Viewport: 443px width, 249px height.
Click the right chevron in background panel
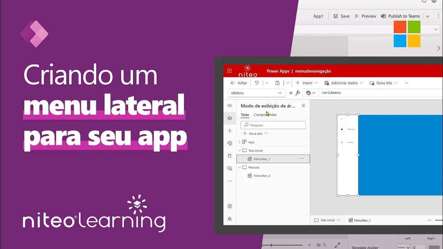tap(439, 48)
